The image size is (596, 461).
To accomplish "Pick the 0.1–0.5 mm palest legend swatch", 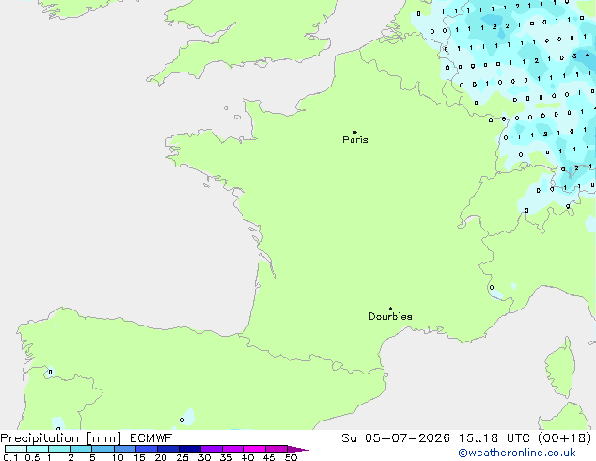I will tap(16, 449).
